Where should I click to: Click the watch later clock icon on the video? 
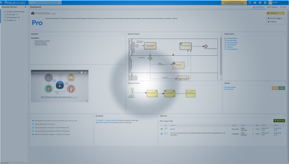(82, 72)
